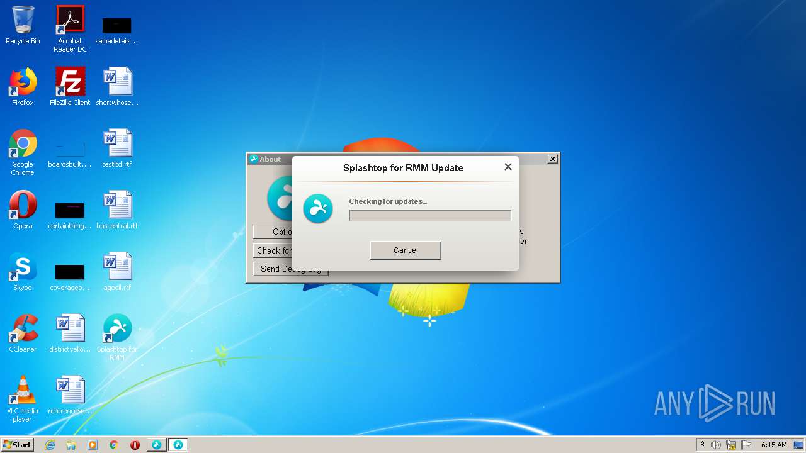This screenshot has height=453, width=806.
Task: Launch Opera from the taskbar
Action: pyautogui.click(x=135, y=445)
